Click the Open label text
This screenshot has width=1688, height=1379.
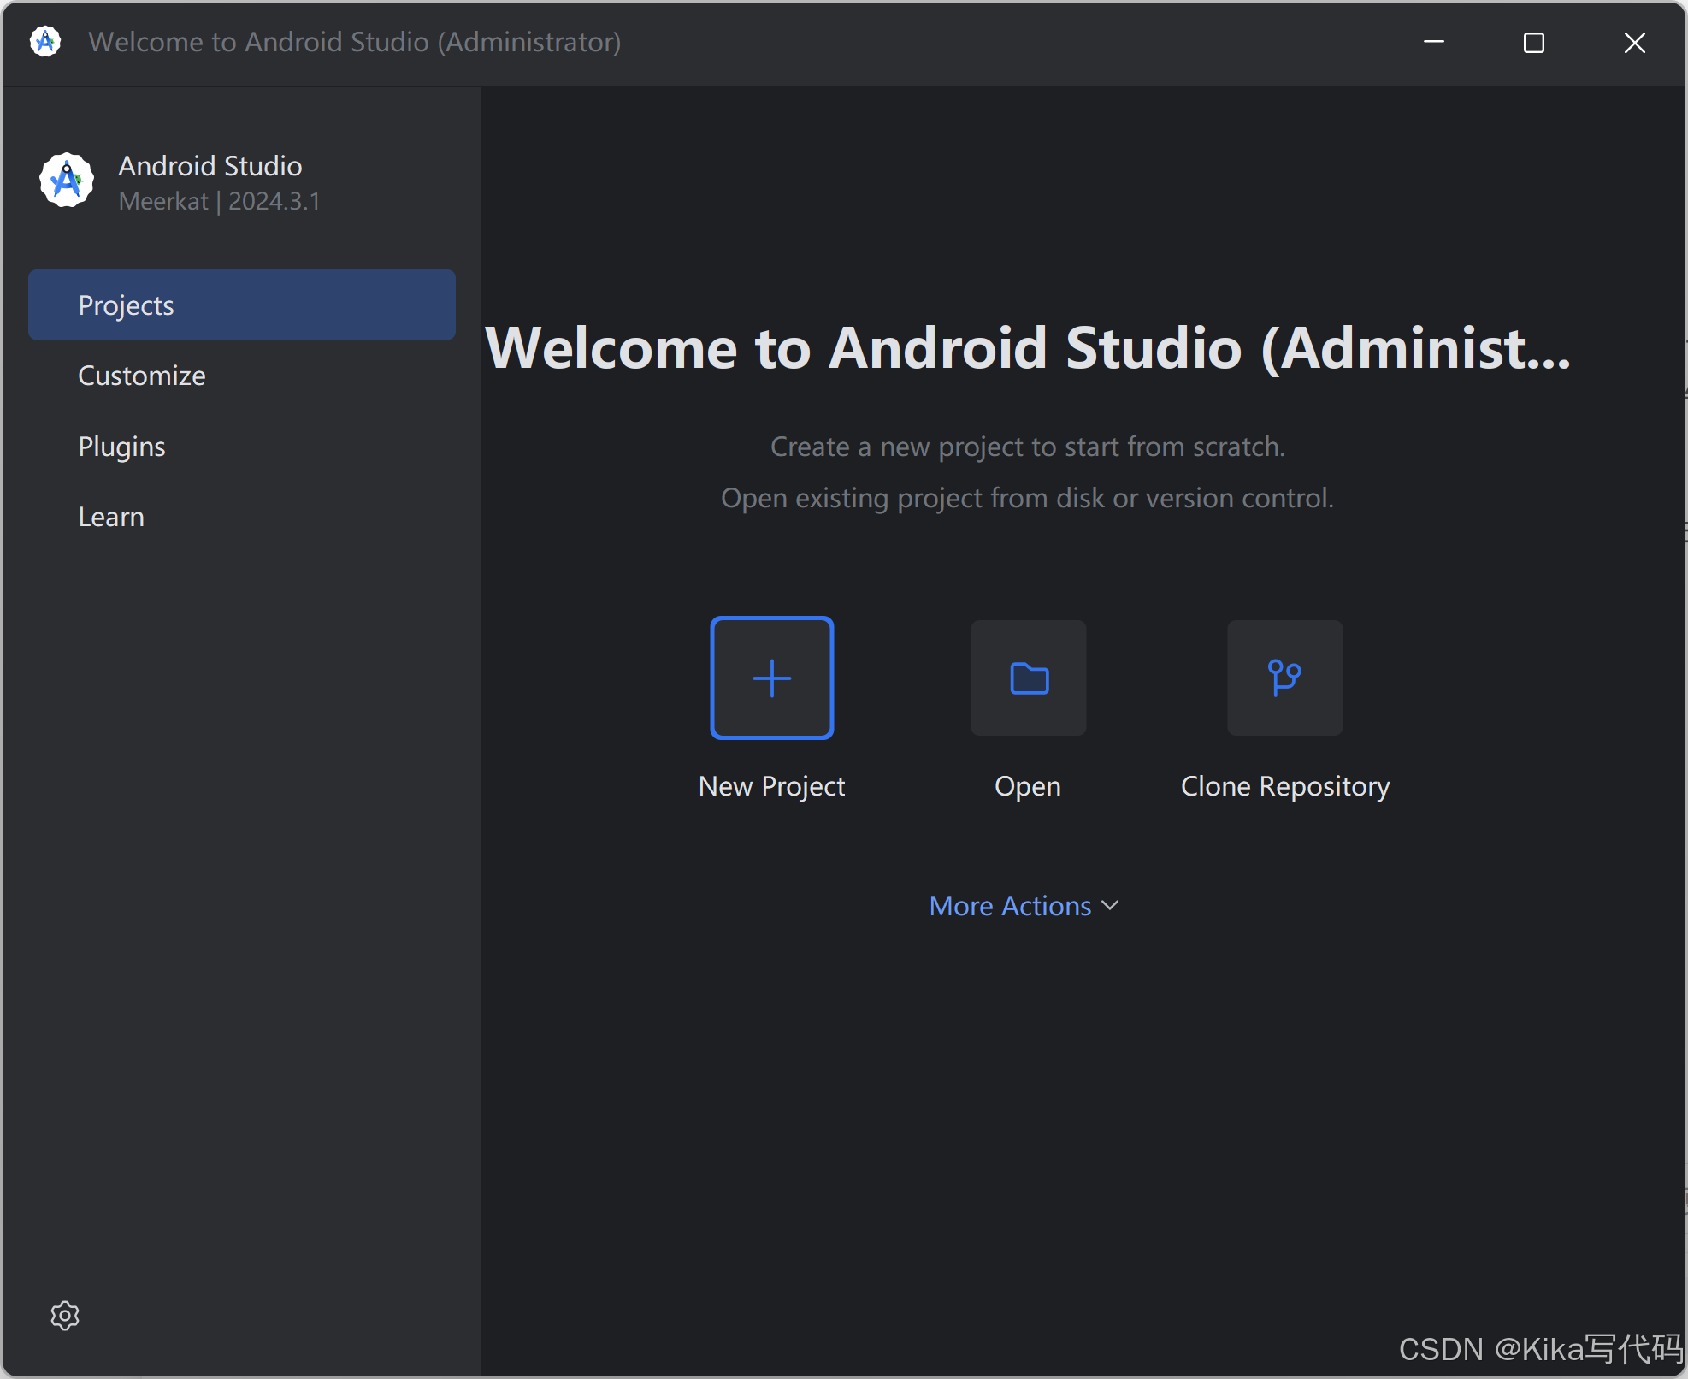coord(1028,787)
